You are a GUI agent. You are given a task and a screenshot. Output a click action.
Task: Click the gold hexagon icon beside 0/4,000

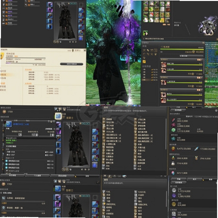pos(174,204)
